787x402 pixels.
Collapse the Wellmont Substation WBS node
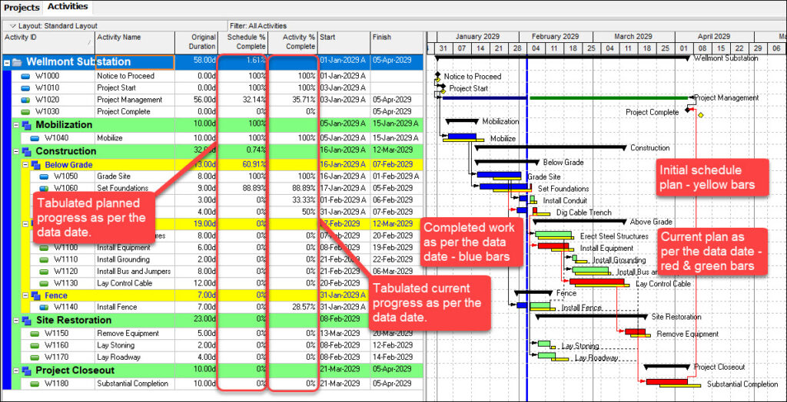coord(7,62)
